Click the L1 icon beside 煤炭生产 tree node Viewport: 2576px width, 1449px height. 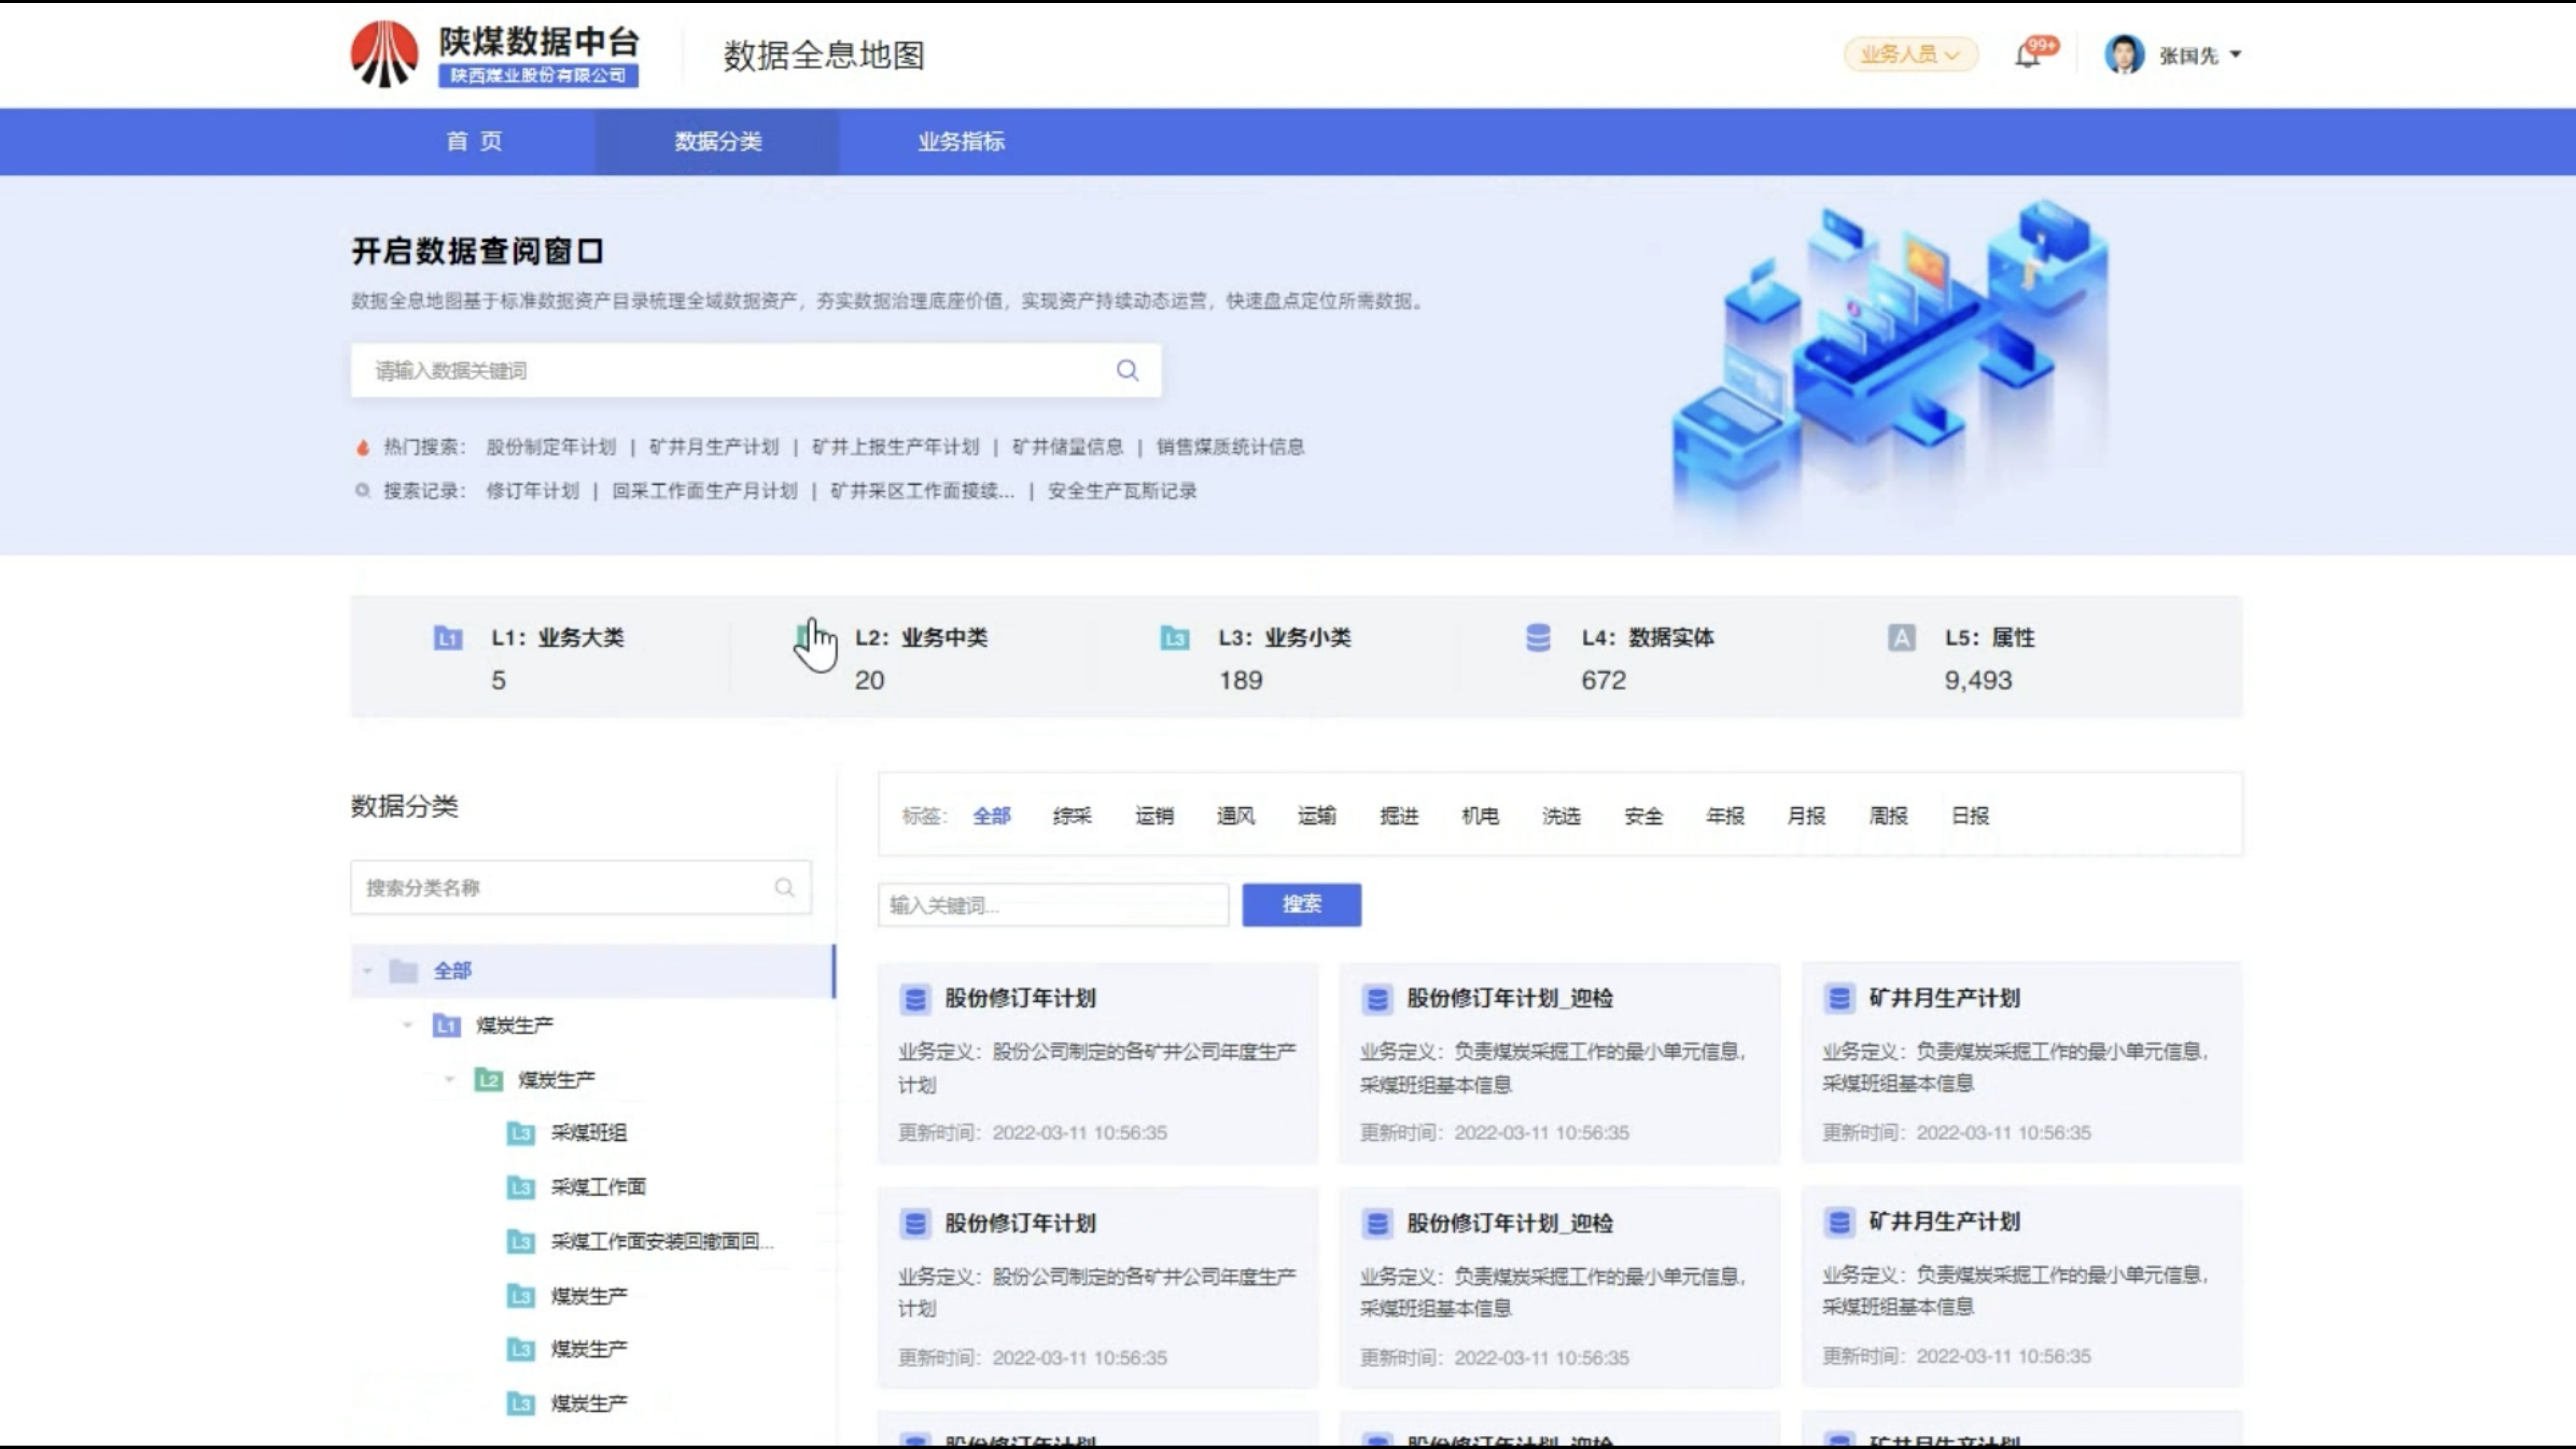point(446,1026)
